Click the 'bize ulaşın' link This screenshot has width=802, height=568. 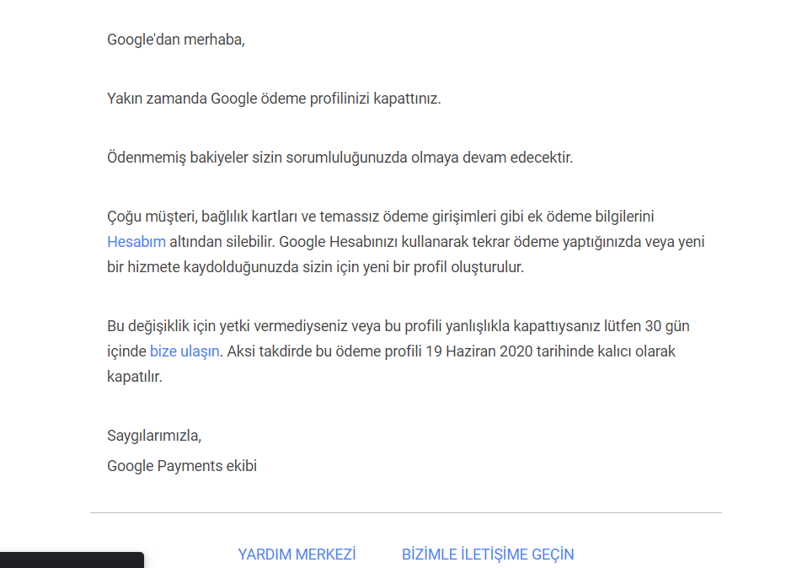[184, 351]
